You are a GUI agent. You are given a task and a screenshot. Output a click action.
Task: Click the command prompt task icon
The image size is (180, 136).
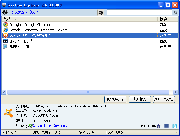point(5,41)
